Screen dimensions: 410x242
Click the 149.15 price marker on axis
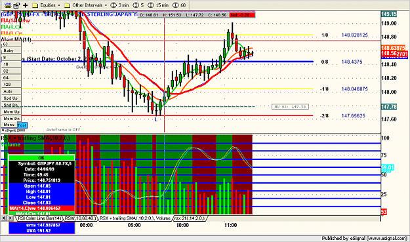(389, 14)
